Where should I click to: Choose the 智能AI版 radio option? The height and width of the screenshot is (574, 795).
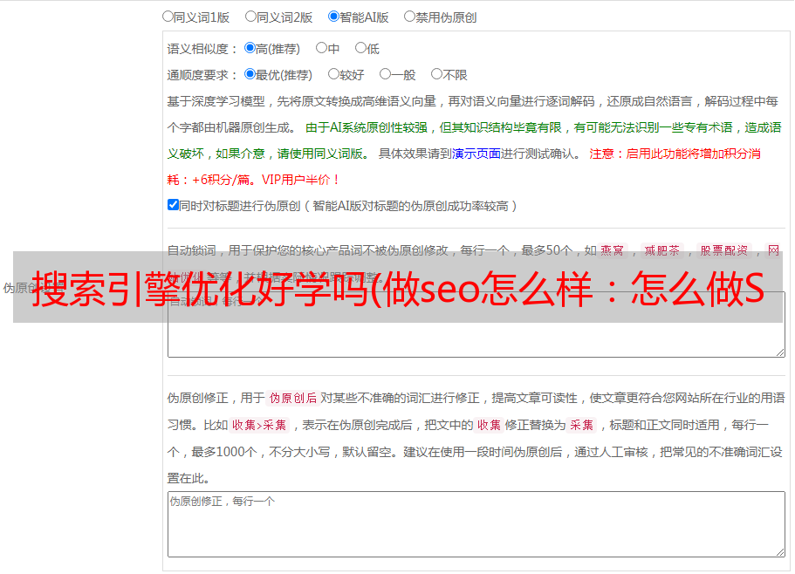[333, 17]
